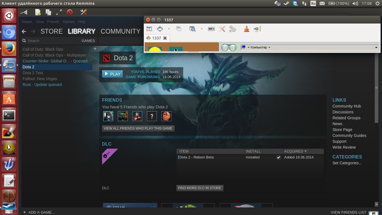Toggle grab keyboard icon in 1337 toolbar
This screenshot has height=215, width=382.
point(211,29)
